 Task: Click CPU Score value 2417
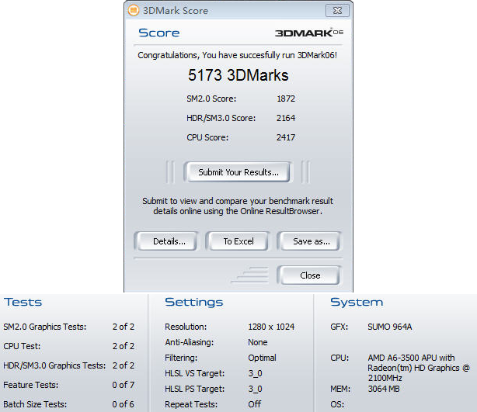pos(286,137)
